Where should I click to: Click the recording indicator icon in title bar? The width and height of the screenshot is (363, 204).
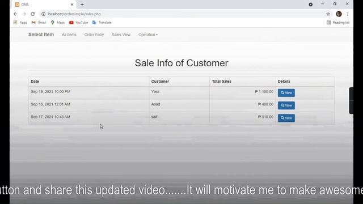click(311, 5)
